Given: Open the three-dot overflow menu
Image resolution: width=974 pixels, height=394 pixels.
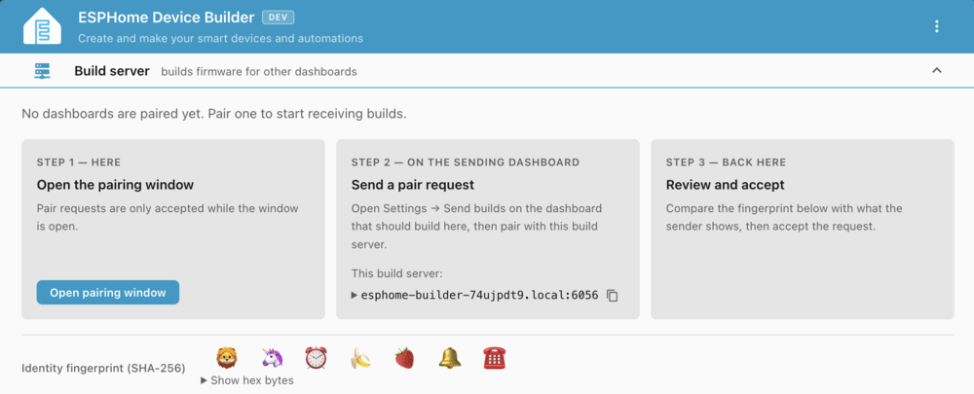Looking at the screenshot, I should pos(937,26).
